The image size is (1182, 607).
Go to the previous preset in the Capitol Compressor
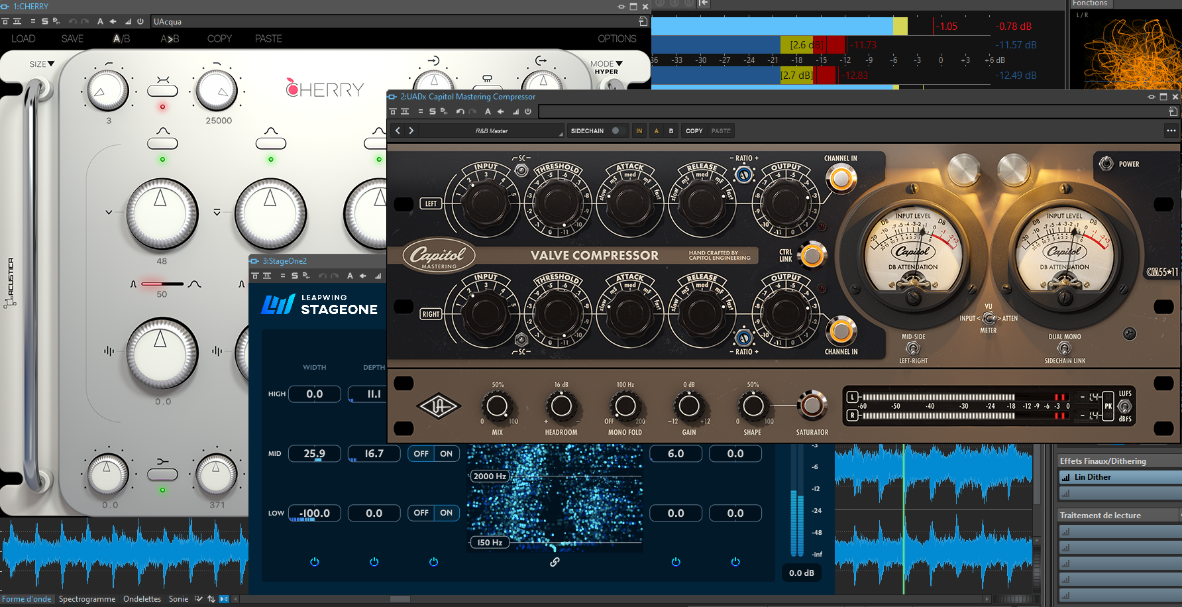point(398,131)
